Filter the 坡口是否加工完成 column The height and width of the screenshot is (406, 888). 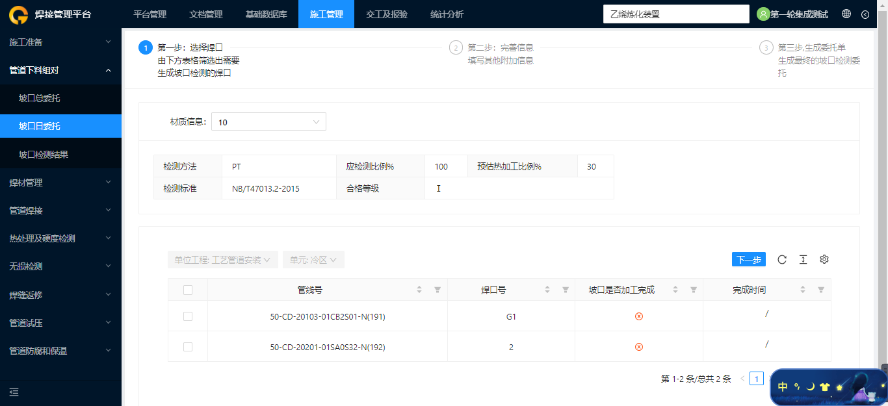[694, 290]
